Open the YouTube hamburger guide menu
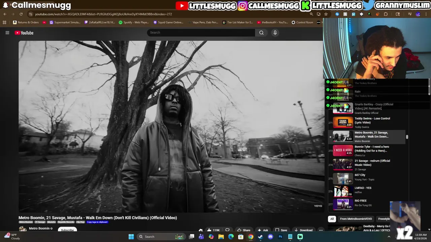431x242 pixels. click(7, 33)
